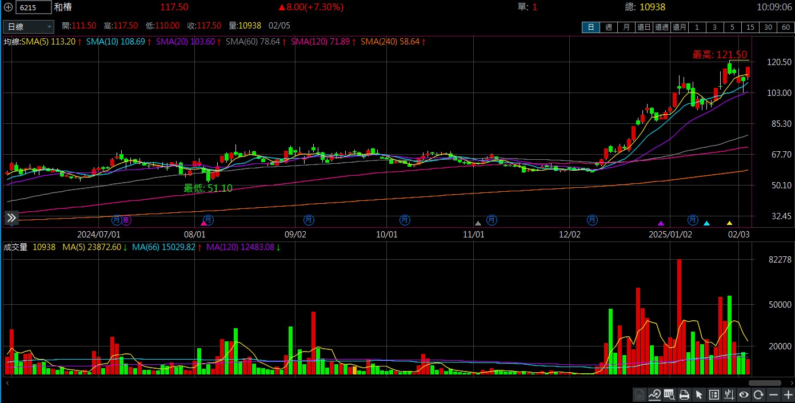Click the trend line analysis icon

tap(655, 394)
